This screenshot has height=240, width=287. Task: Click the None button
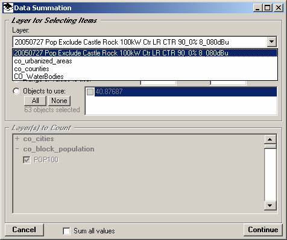pyautogui.click(x=59, y=101)
